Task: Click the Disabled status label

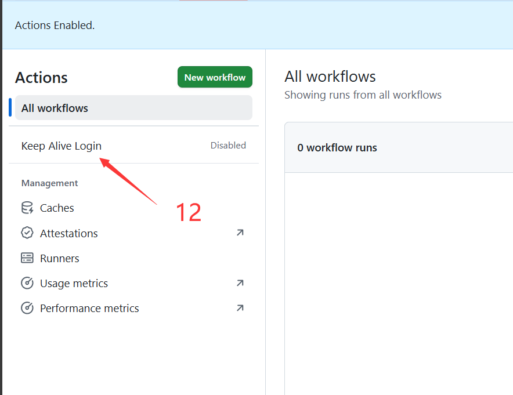Action: [x=228, y=146]
